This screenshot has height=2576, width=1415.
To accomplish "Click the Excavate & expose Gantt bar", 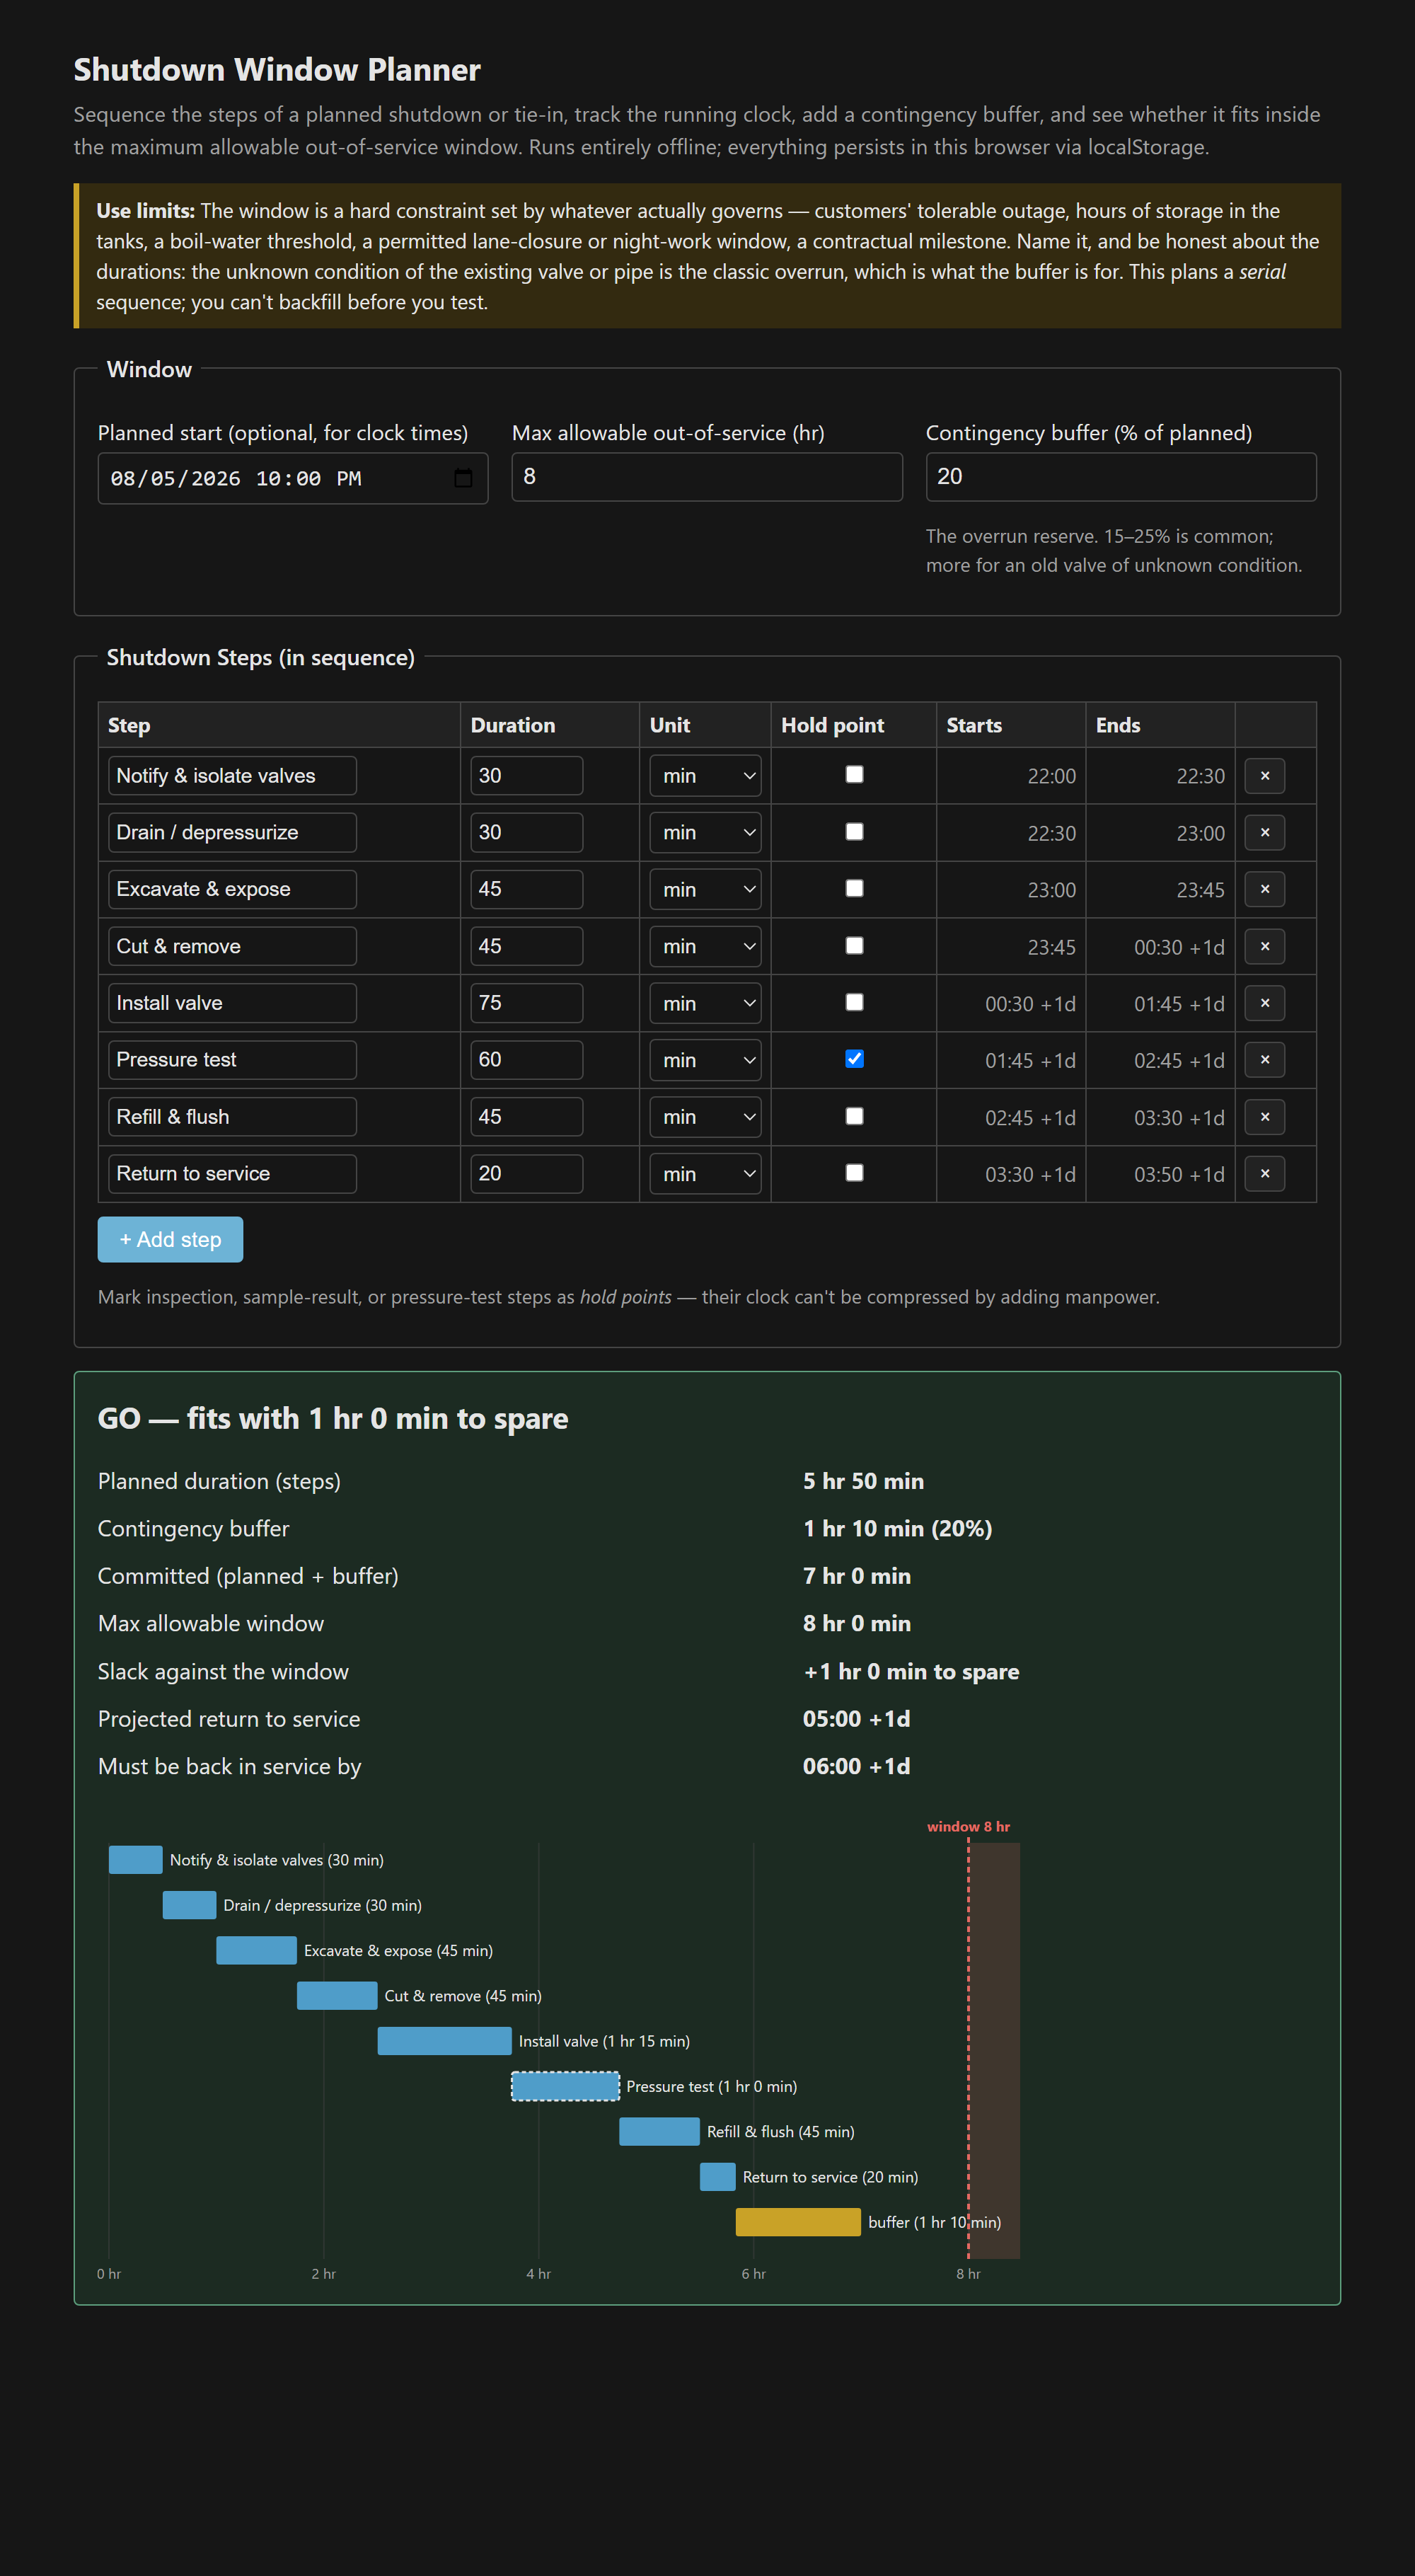I will (256, 1950).
